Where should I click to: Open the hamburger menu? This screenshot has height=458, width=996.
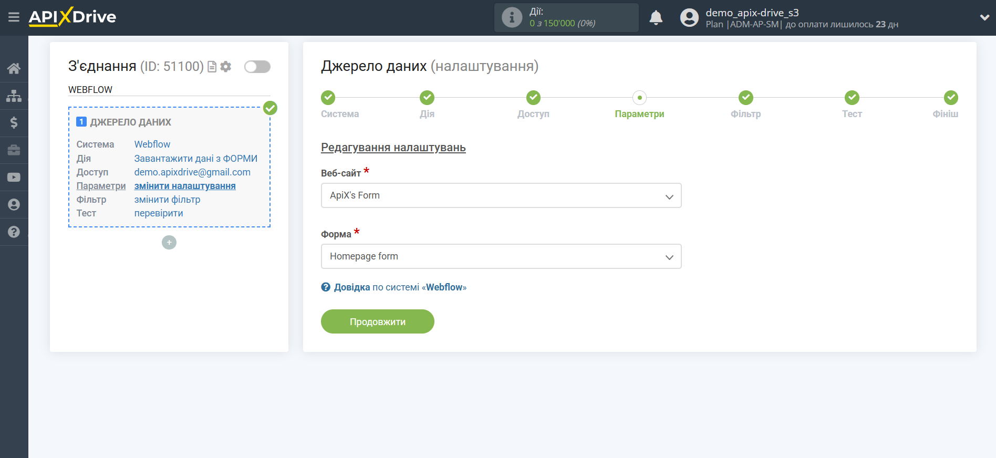[14, 17]
